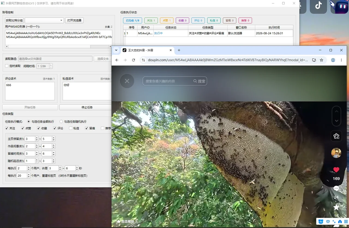Image resolution: width=349 pixels, height=228 pixels.
Task: Toggle the 评论 task checkbox
Action: coord(55,128)
